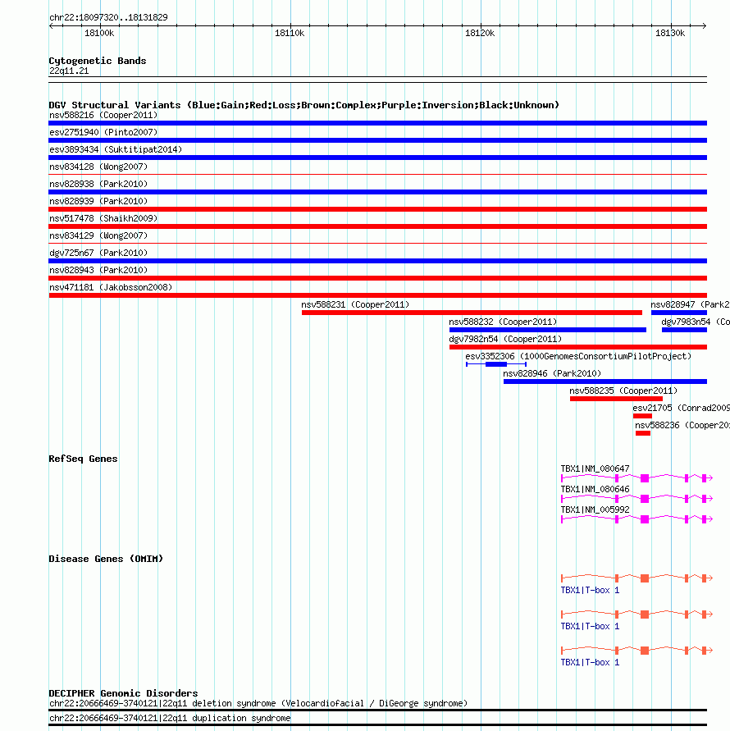
Task: Click the 18100k ruler position label
Action: click(99, 33)
